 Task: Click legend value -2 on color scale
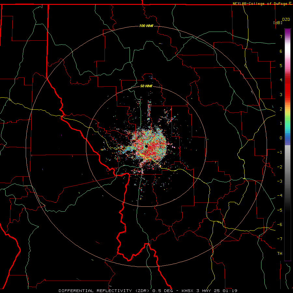[280, 167]
